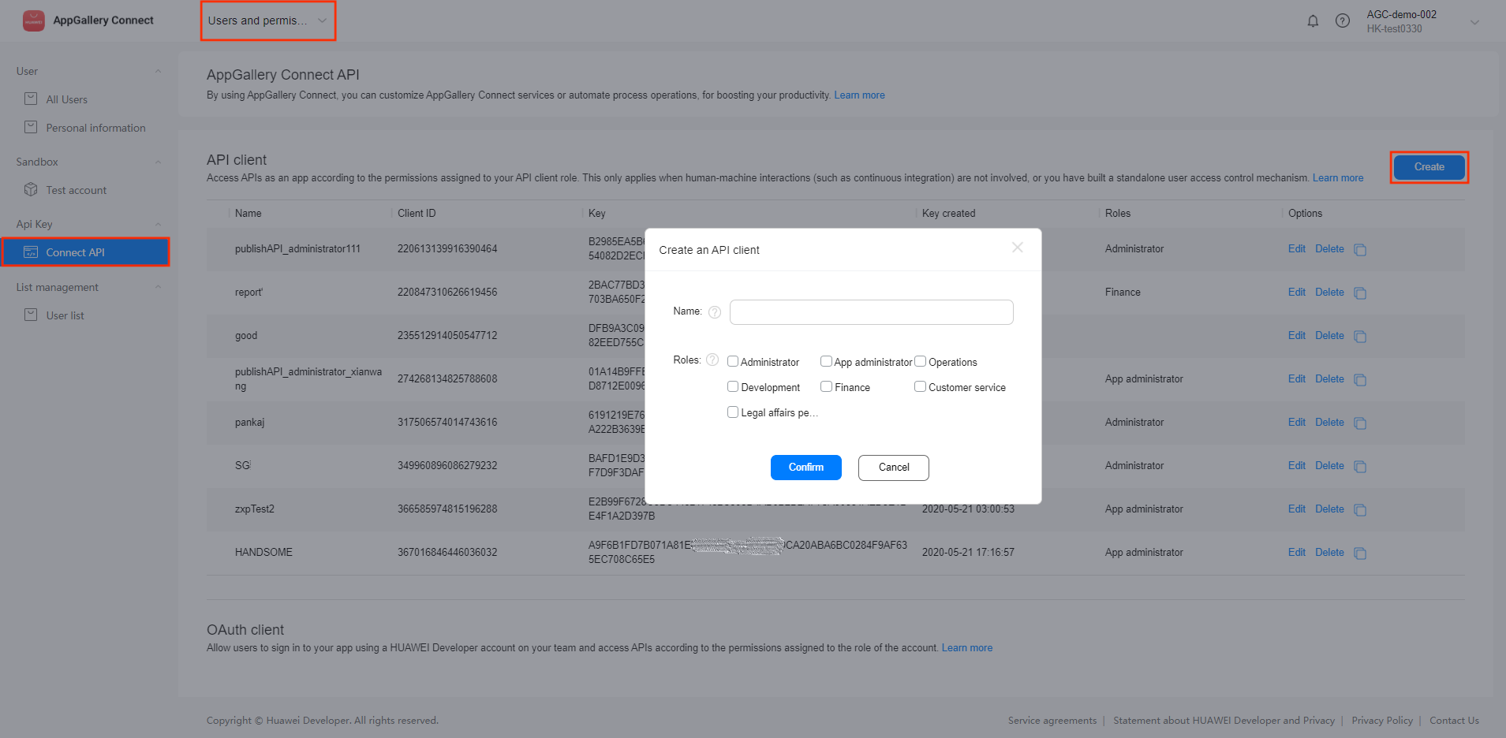Image resolution: width=1506 pixels, height=738 pixels.
Task: Check the Development role checkbox
Action: pos(733,386)
